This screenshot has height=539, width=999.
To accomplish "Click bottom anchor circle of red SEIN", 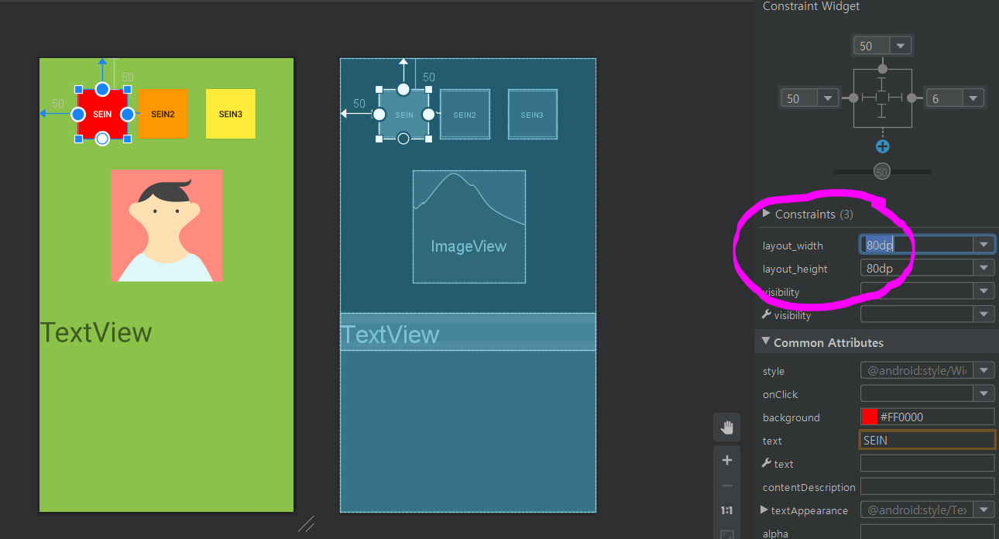I will (x=102, y=139).
